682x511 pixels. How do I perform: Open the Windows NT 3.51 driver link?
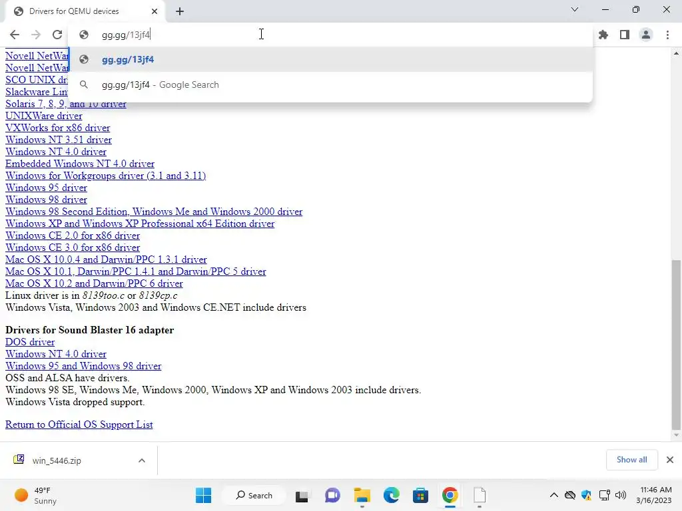pos(59,140)
